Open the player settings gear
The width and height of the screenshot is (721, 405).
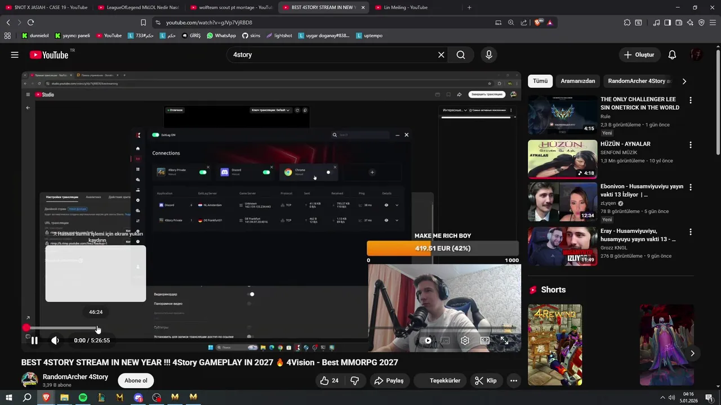click(465, 340)
